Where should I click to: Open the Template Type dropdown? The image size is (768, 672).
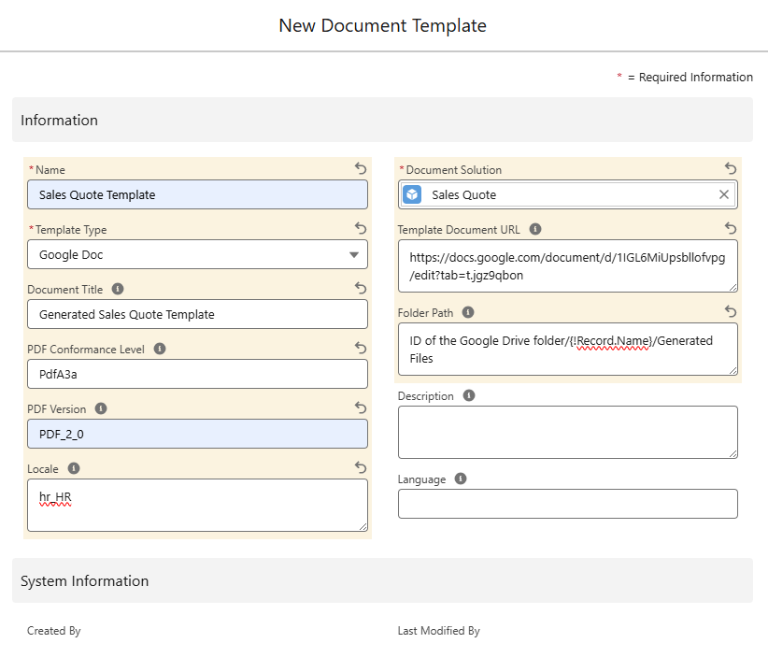197,254
